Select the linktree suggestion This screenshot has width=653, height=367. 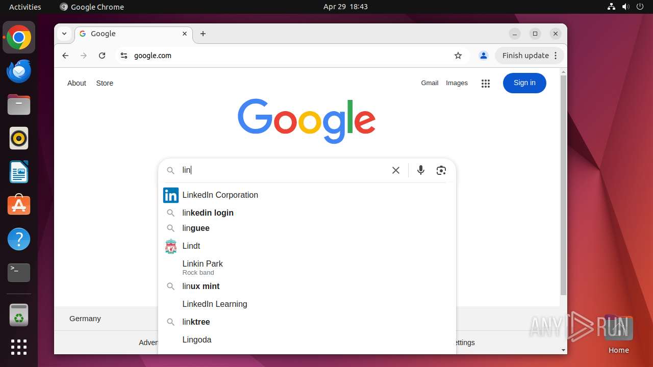pos(307,322)
